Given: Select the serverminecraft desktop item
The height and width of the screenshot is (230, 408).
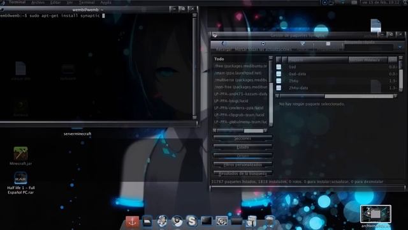Looking at the screenshot, I should click(77, 134).
